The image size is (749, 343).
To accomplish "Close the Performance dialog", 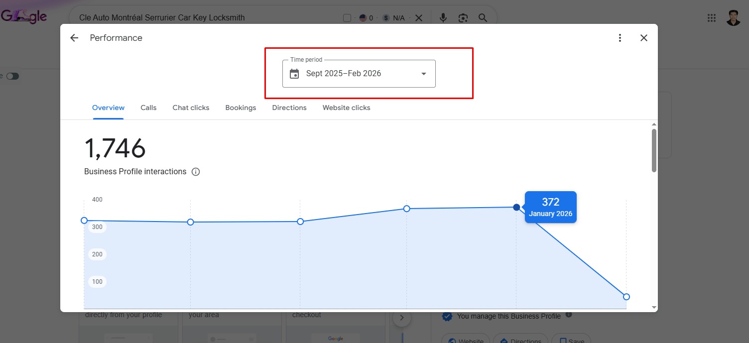I will [644, 38].
